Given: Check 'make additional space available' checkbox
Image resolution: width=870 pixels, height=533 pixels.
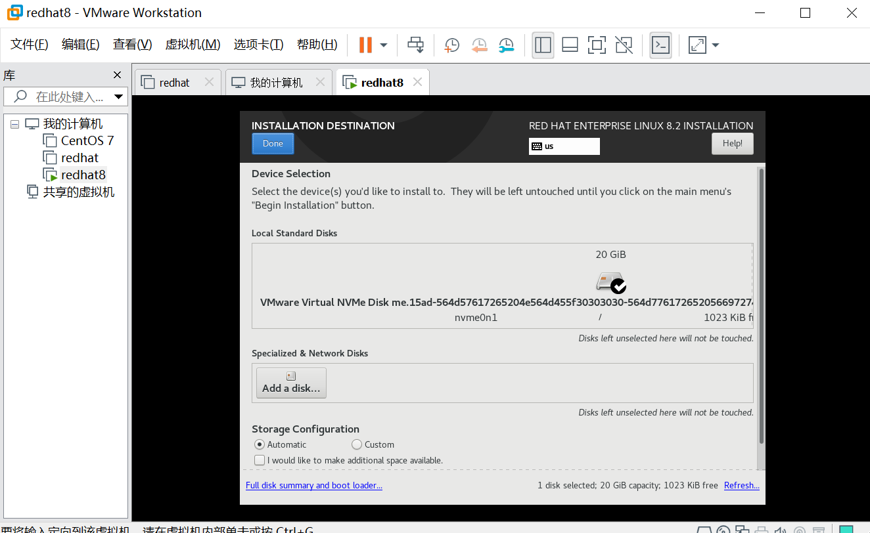Looking at the screenshot, I should tap(260, 460).
